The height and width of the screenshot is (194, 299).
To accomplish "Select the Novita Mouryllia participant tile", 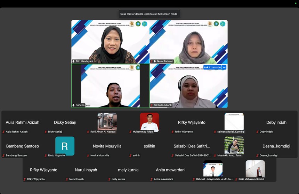I will [x=107, y=146].
